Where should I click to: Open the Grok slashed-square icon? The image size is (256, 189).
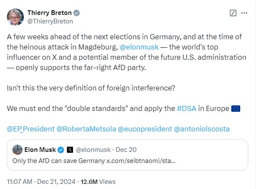[233, 13]
